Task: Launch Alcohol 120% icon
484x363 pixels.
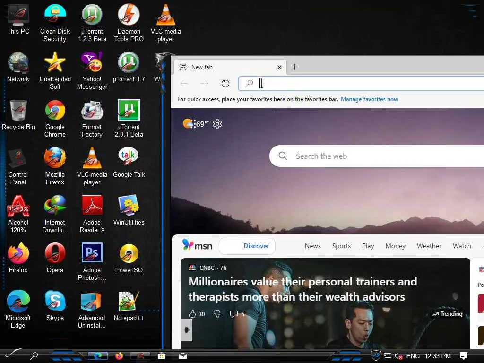Action: click(18, 214)
